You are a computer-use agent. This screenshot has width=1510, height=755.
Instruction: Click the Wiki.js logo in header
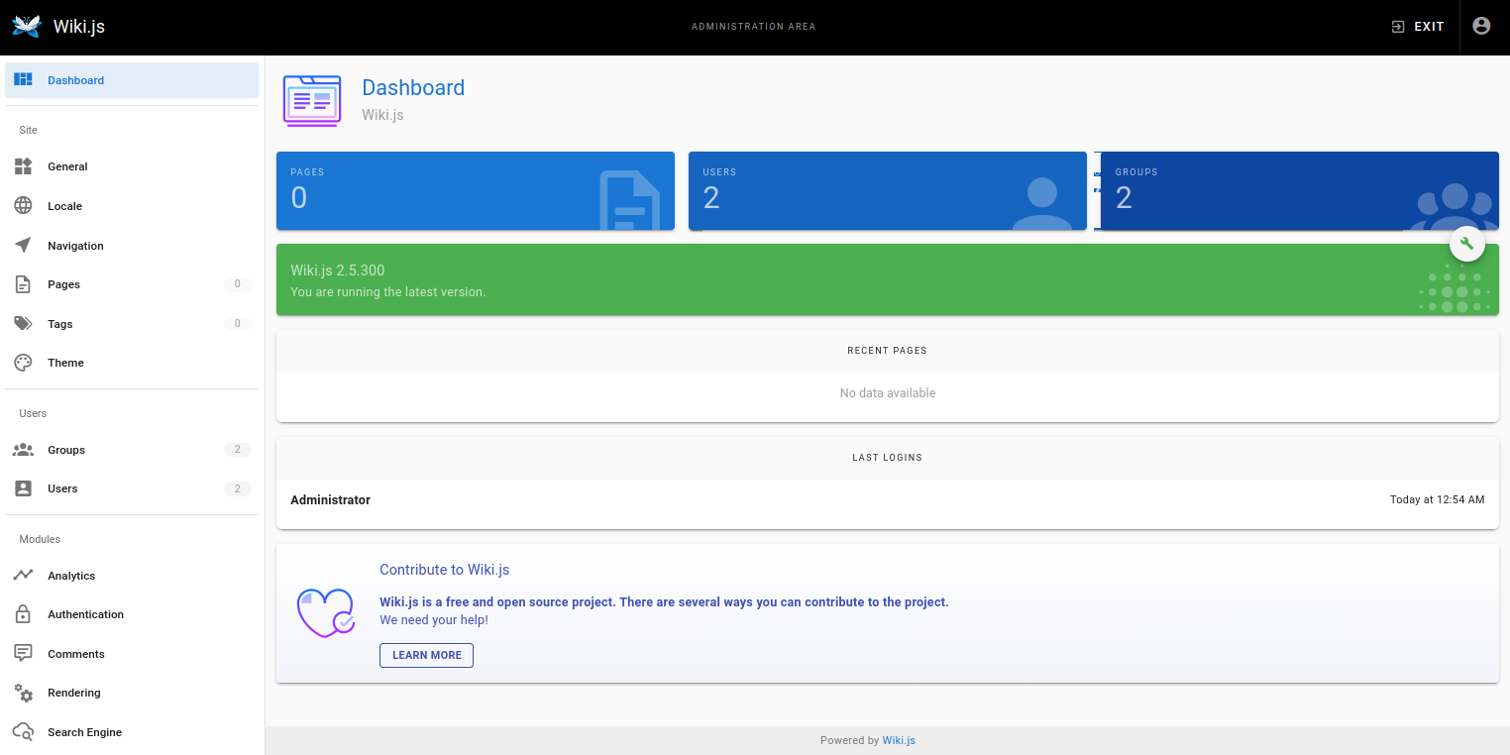(26, 27)
